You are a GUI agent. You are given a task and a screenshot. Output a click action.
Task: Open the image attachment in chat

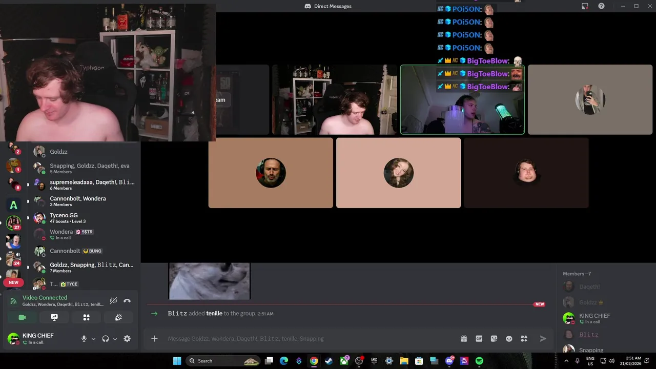tap(210, 281)
